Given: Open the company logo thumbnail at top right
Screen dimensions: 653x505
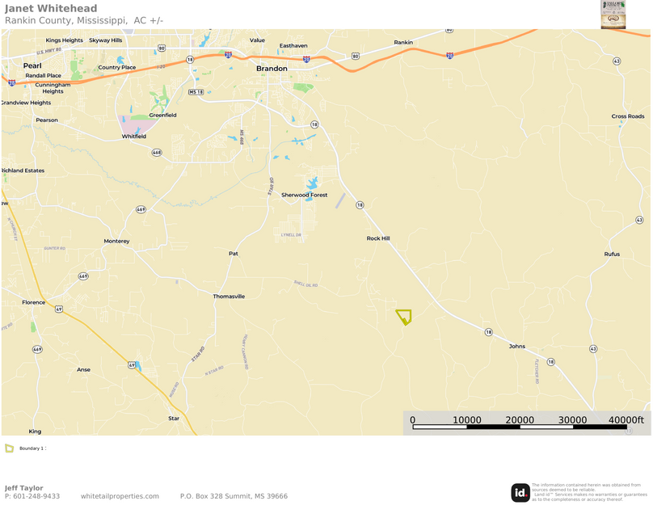Looking at the screenshot, I should click(613, 15).
